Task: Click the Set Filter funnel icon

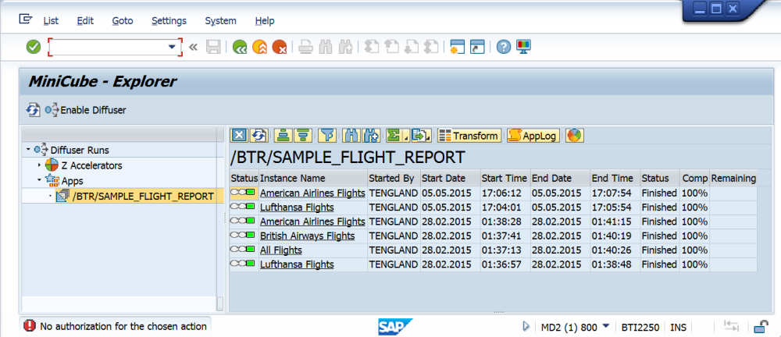Action: [x=327, y=136]
